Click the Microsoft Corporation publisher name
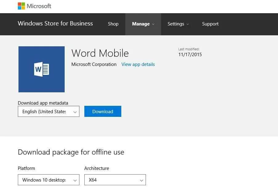The height and width of the screenshot is (192, 278). click(x=94, y=64)
